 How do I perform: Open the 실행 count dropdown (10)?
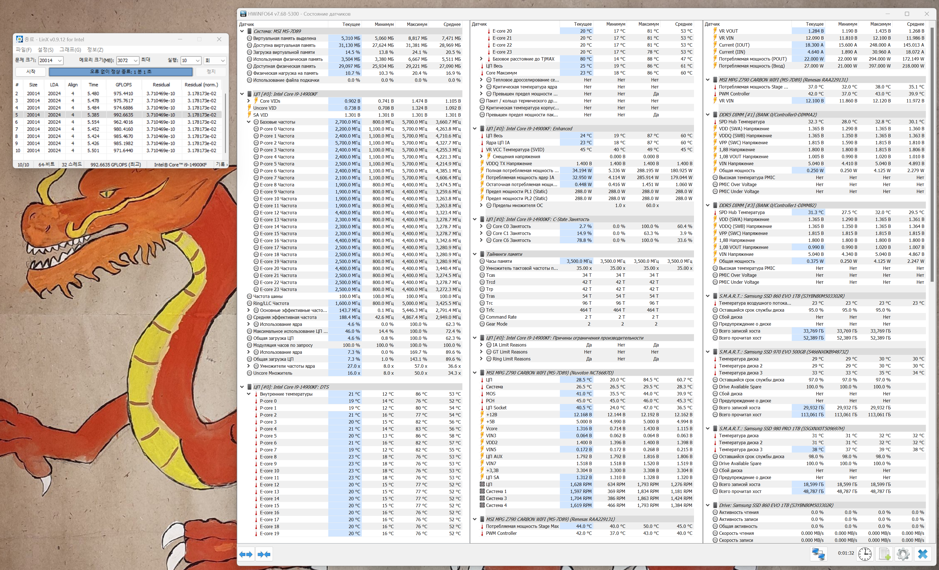[198, 61]
